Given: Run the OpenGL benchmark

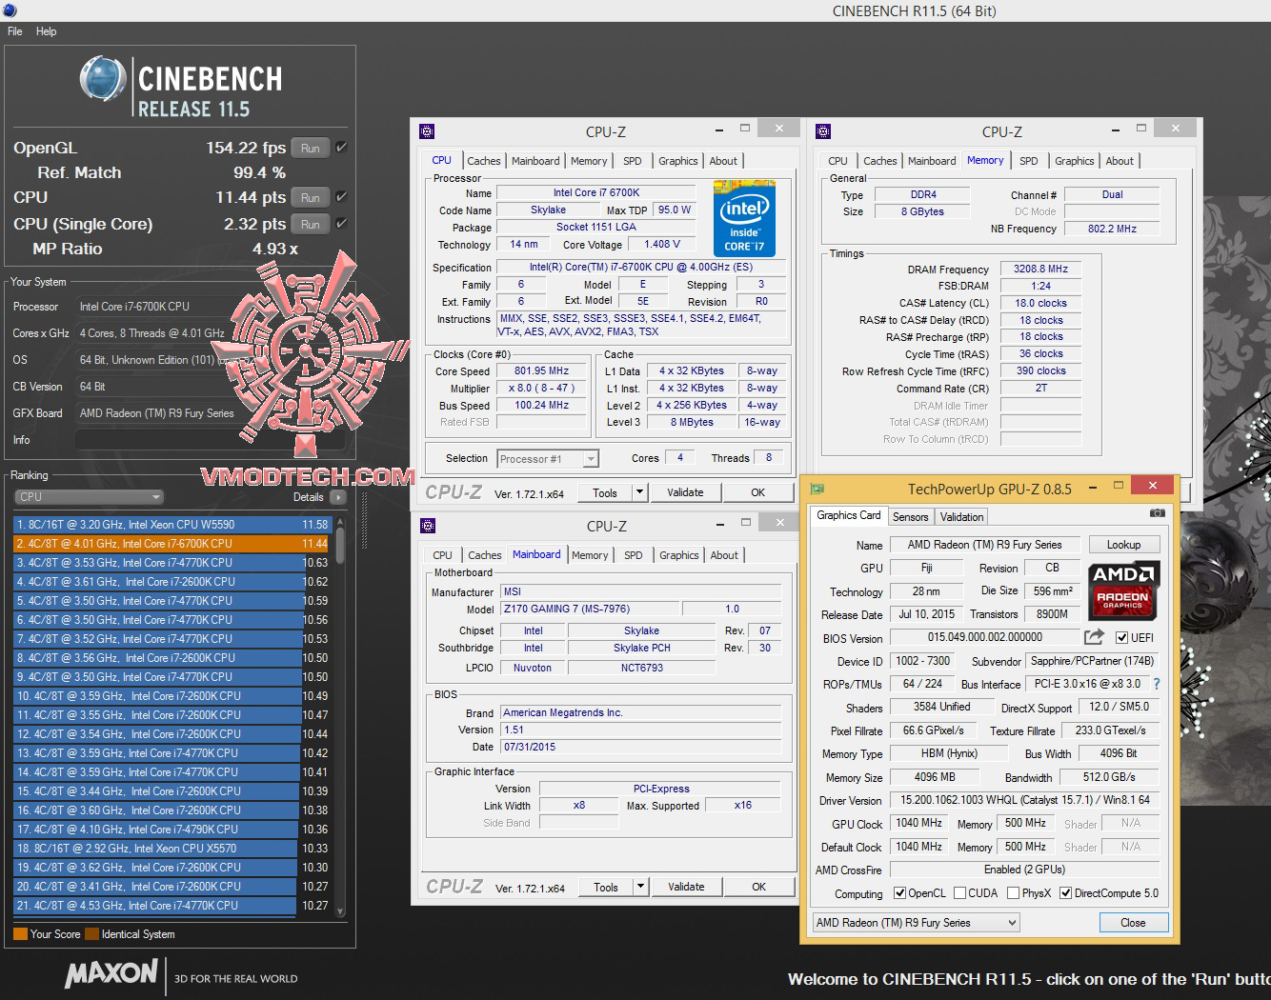Looking at the screenshot, I should coord(311,148).
